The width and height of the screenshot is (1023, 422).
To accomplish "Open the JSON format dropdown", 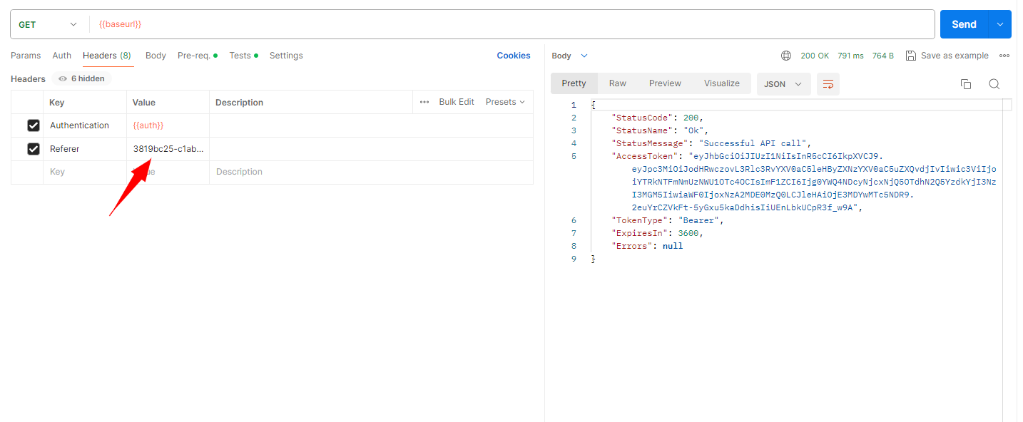I will point(783,84).
